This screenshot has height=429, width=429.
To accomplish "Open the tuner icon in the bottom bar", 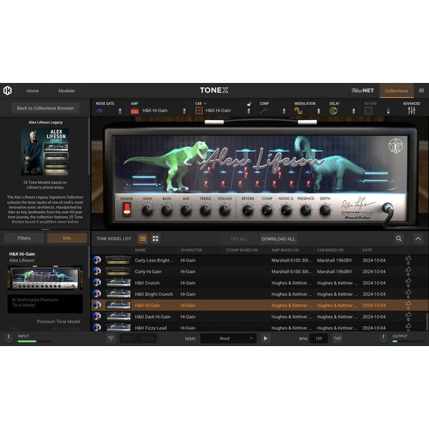I will click(x=111, y=338).
